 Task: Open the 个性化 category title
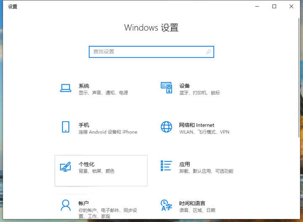point(87,164)
